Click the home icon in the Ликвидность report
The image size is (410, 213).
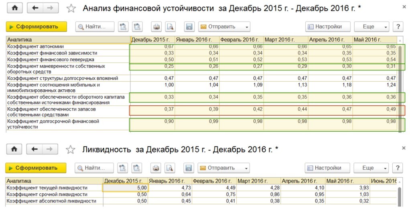tap(14, 149)
